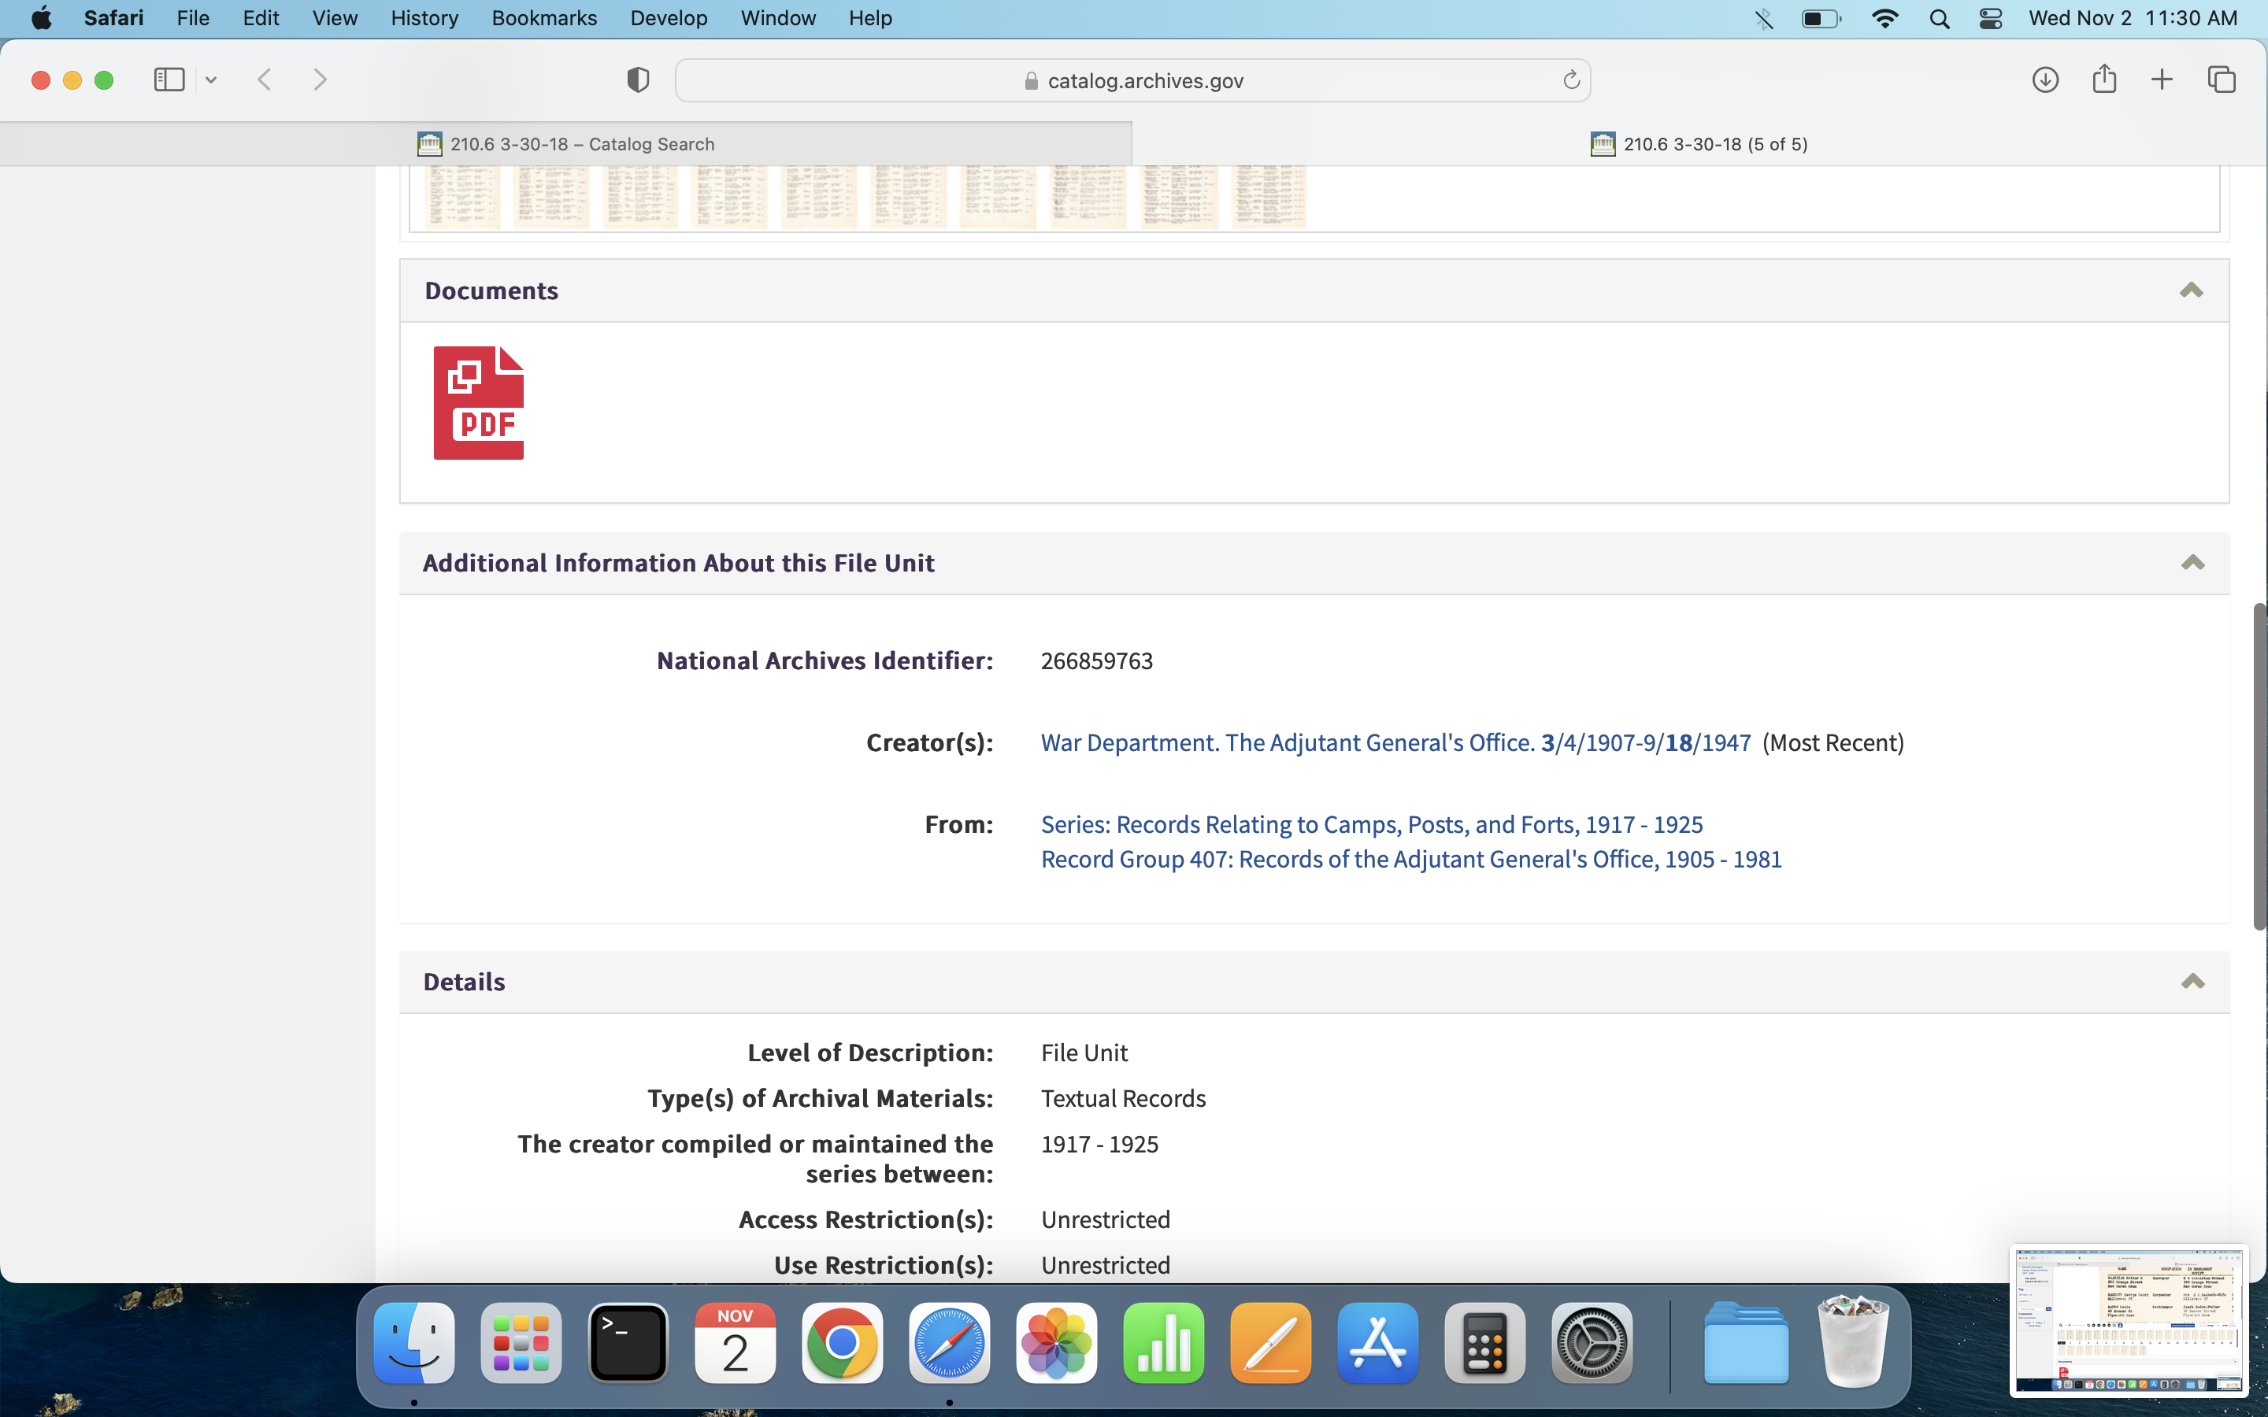Image resolution: width=2268 pixels, height=1417 pixels.
Task: Click the page vertical scrollbar
Action: click(2259, 767)
